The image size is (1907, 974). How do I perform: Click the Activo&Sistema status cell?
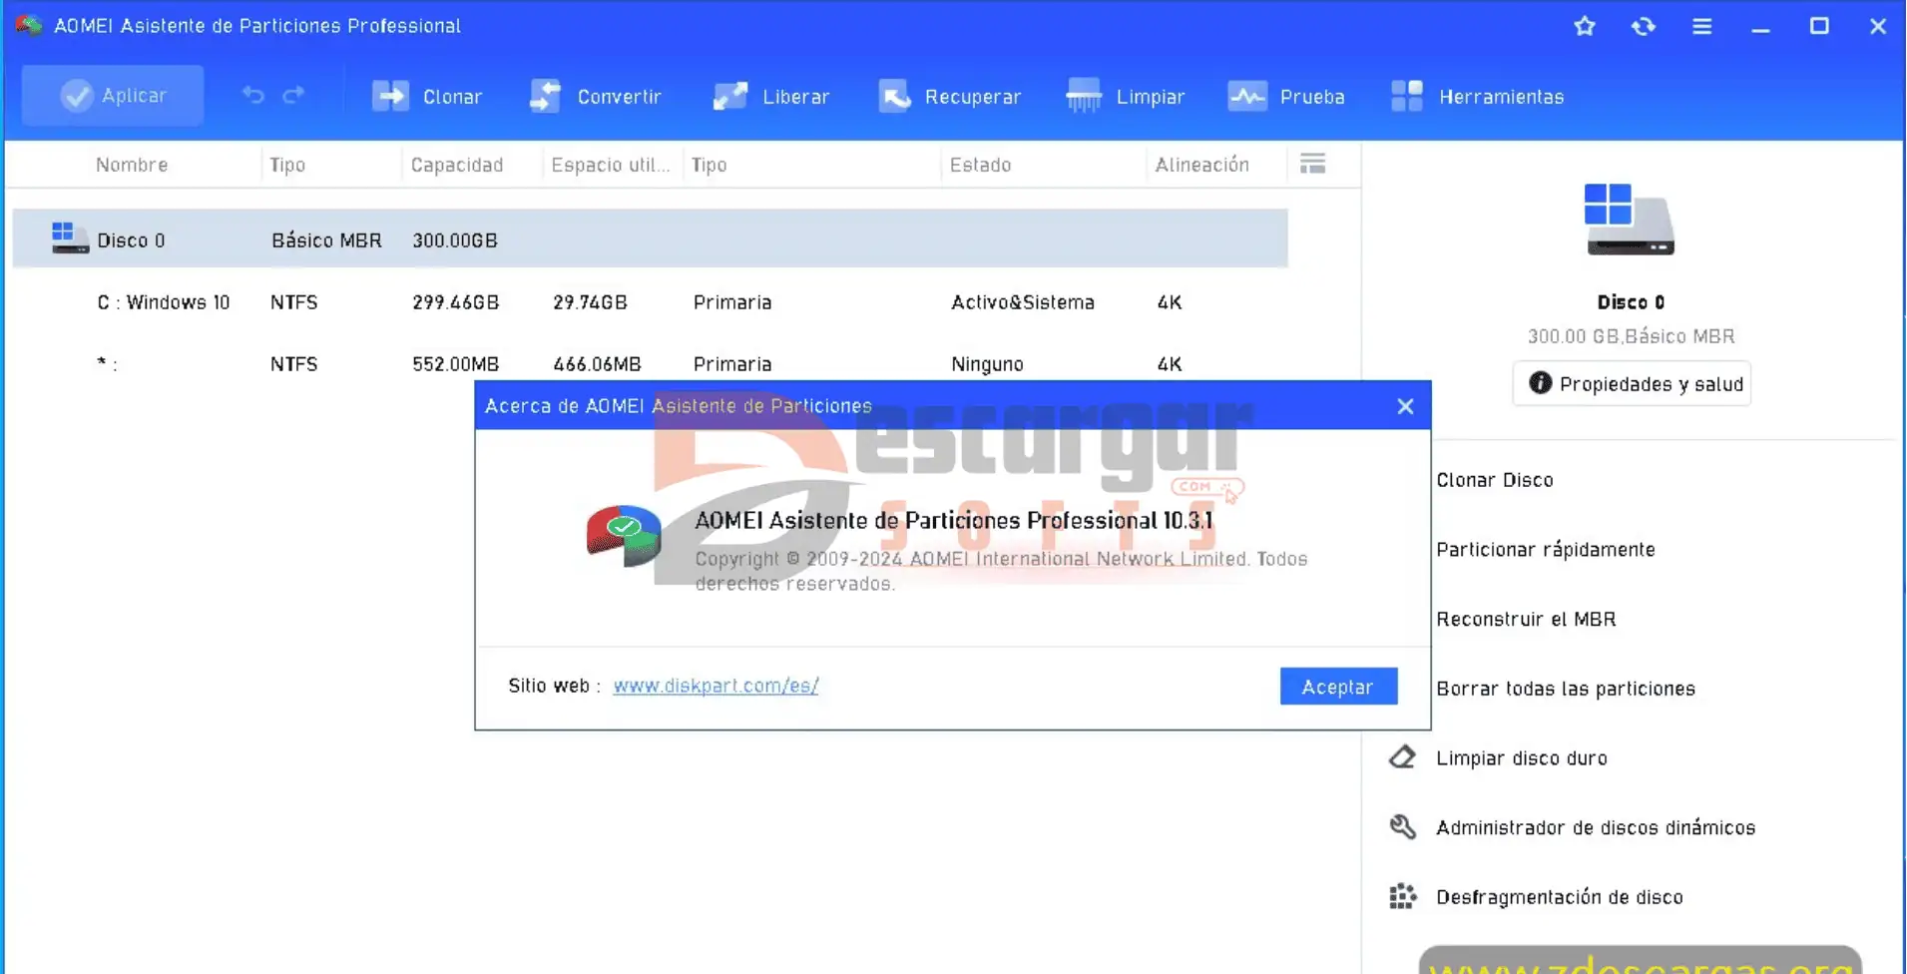click(x=1022, y=302)
